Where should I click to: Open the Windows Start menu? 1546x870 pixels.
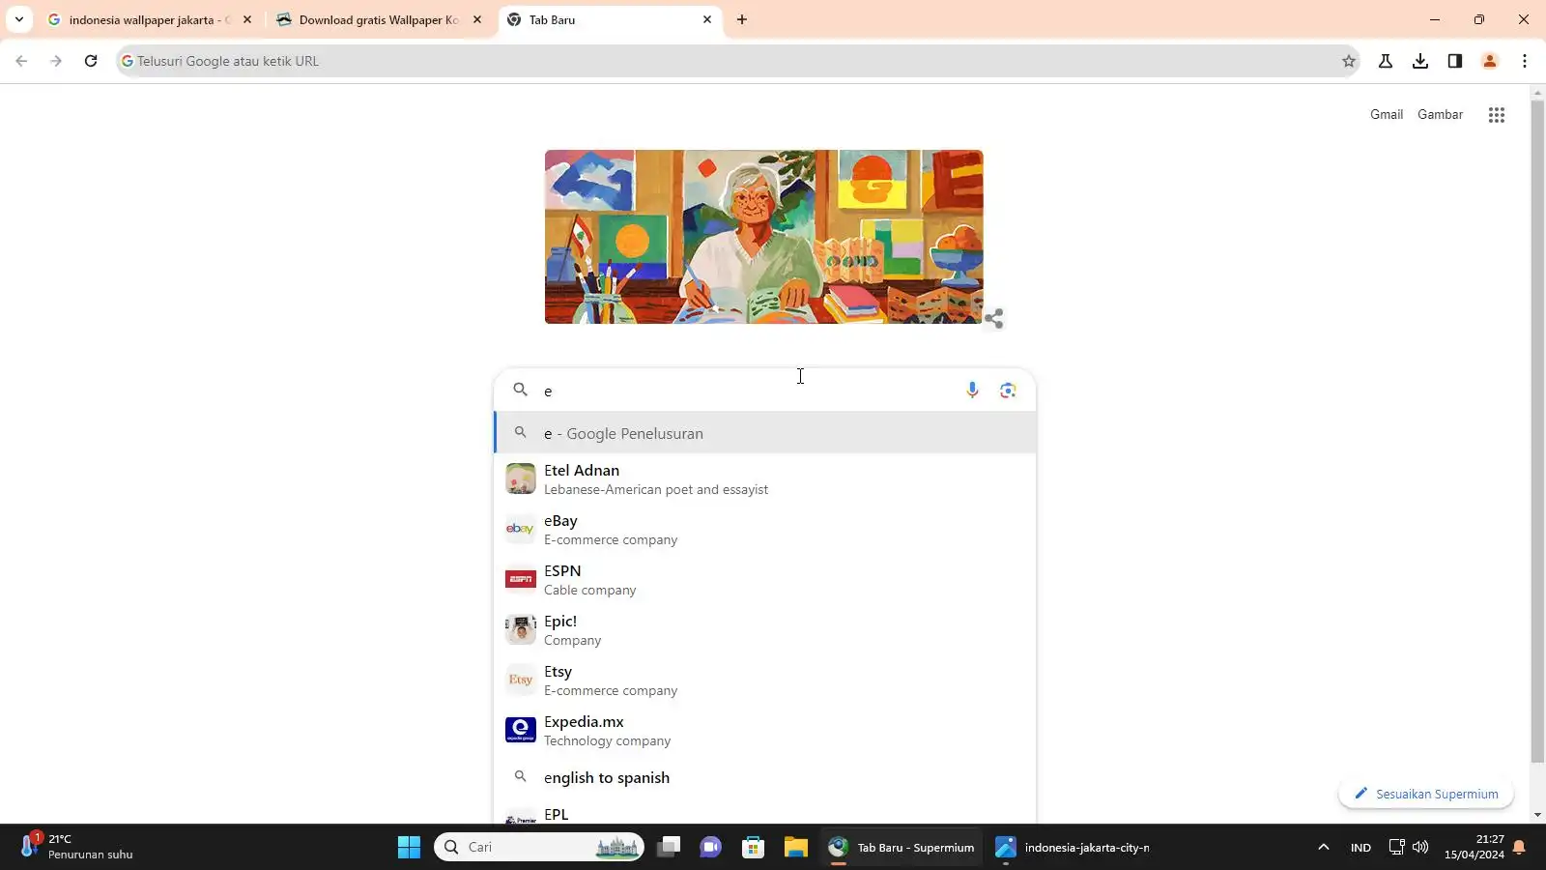(409, 847)
